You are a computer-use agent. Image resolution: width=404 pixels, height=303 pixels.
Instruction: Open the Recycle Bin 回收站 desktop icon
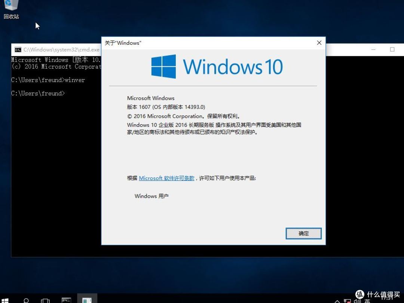[11, 9]
